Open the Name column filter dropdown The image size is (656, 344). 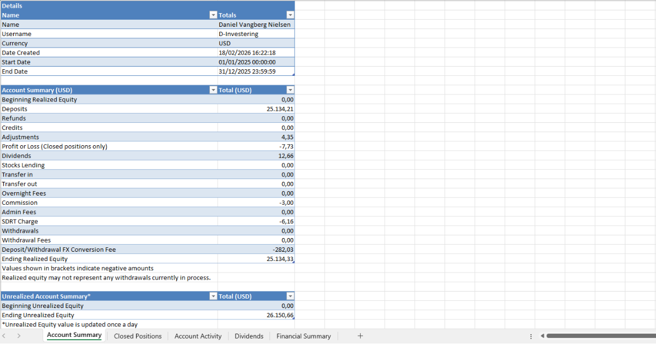[x=213, y=15]
